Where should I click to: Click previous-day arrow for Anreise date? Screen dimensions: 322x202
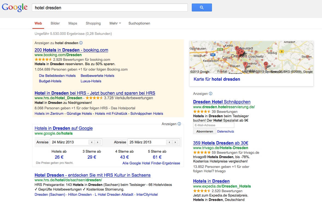(92, 142)
